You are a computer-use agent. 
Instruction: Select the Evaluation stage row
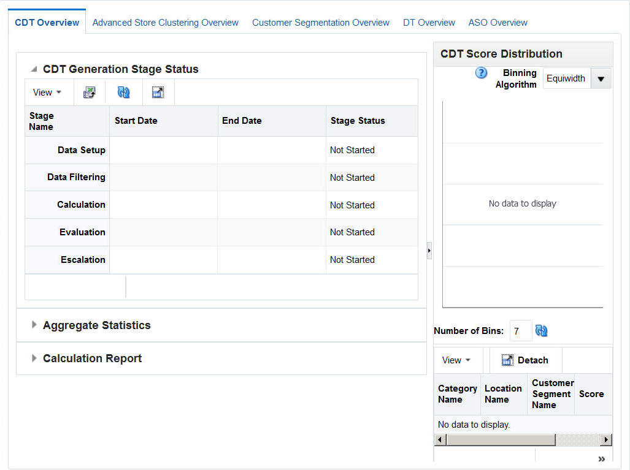pos(221,232)
